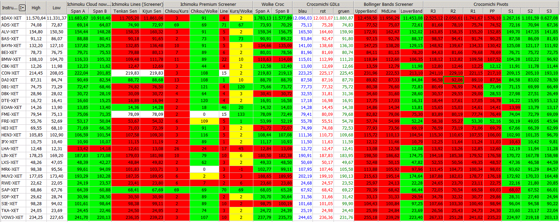
Task: Click the blau column header
Action: [303, 11]
